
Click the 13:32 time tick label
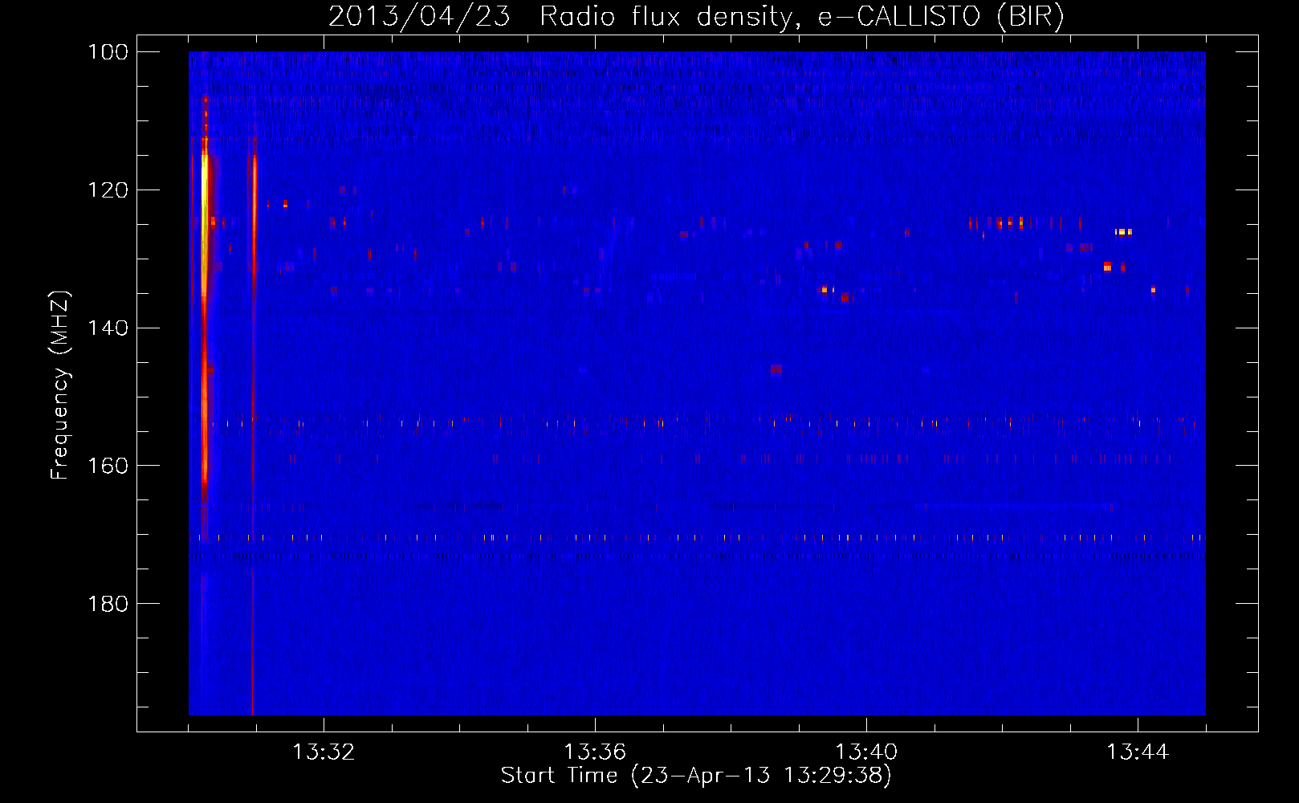click(324, 752)
